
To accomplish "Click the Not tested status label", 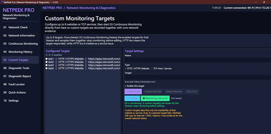I will pyautogui.click(x=176, y=98).
